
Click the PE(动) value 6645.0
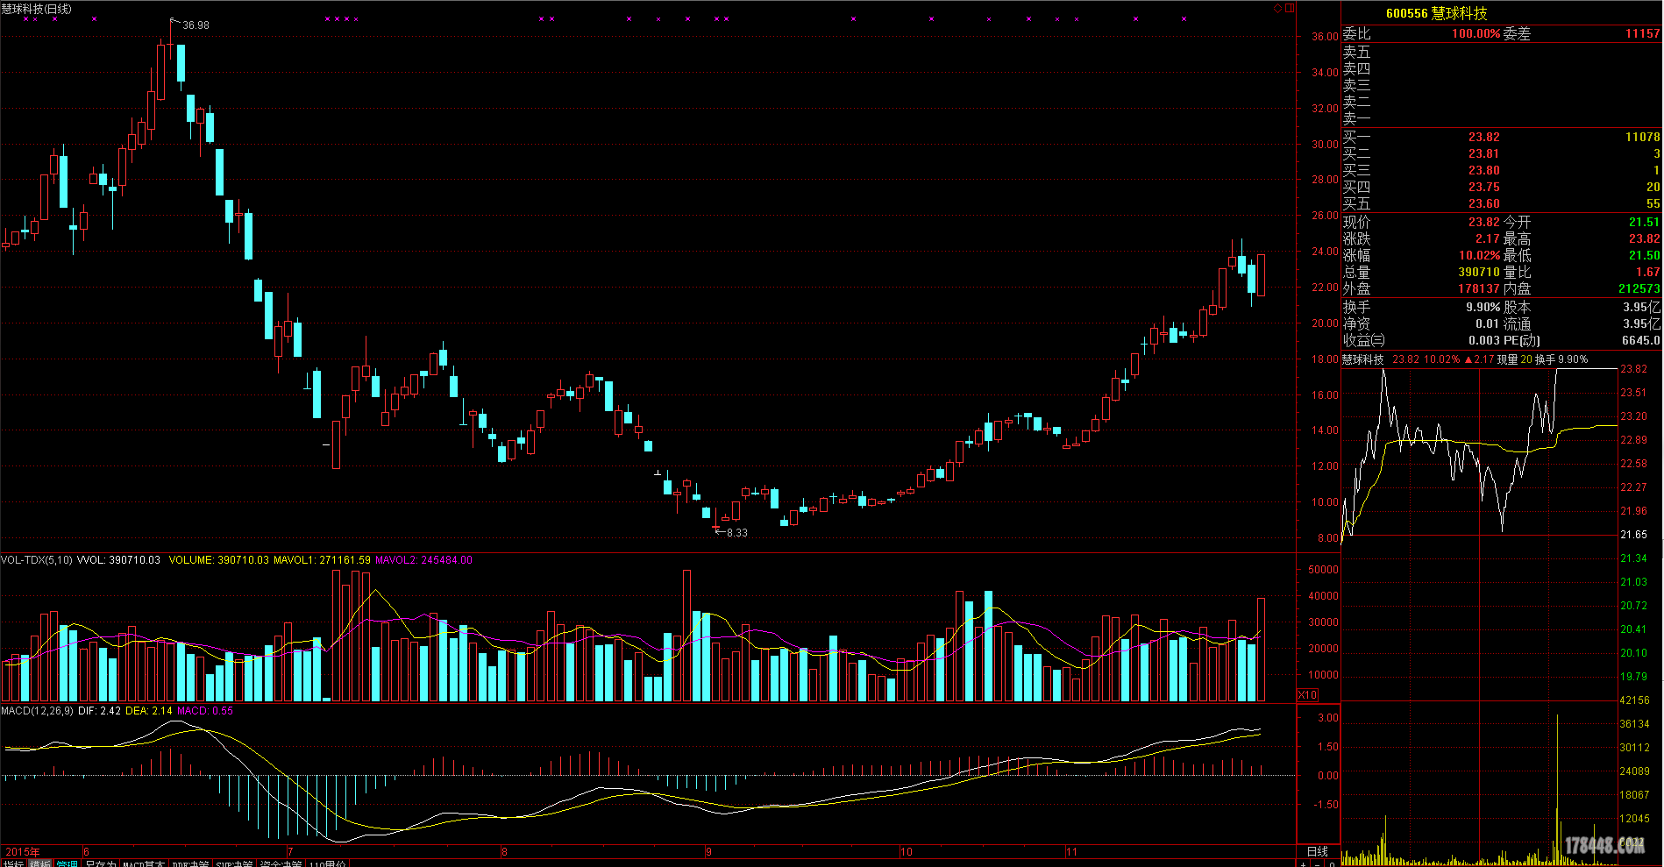click(x=1640, y=340)
